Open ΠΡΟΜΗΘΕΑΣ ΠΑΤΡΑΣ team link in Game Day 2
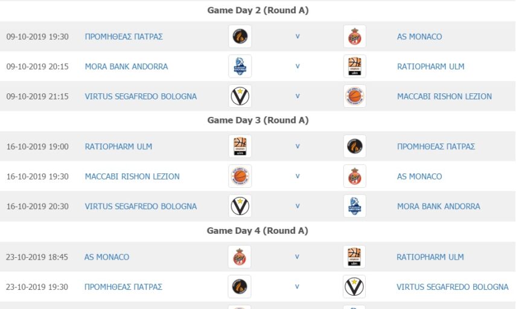516x309 pixels. 124,37
